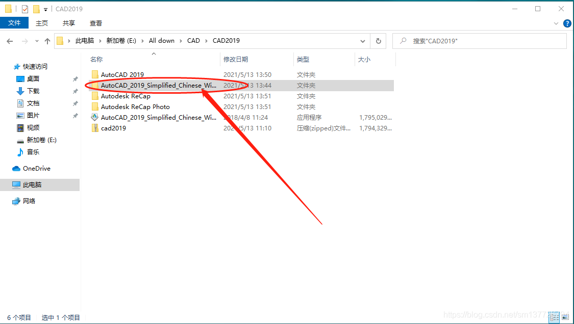Click the Forward navigation arrow

click(25, 41)
